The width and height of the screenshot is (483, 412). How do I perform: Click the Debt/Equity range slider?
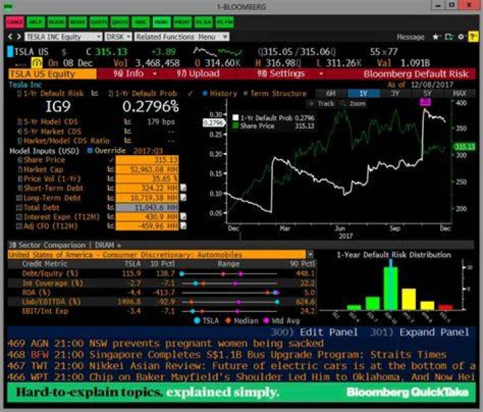[x=229, y=274]
